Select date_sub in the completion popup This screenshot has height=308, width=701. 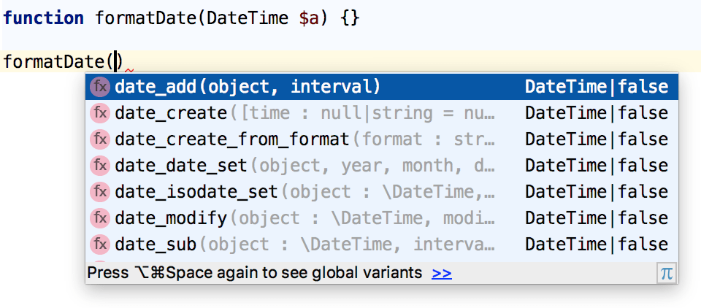click(382, 245)
